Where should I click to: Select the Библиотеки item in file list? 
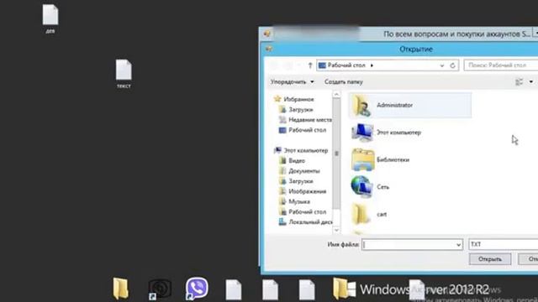tap(380, 159)
